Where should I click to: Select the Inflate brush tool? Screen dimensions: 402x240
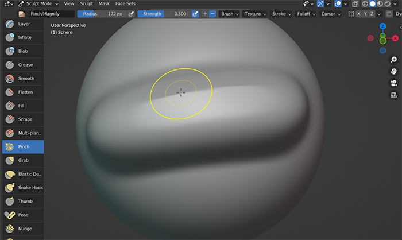click(23, 37)
